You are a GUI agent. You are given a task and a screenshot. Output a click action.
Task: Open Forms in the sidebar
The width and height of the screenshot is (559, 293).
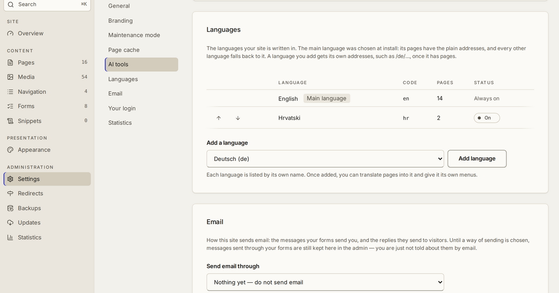coord(47,107)
